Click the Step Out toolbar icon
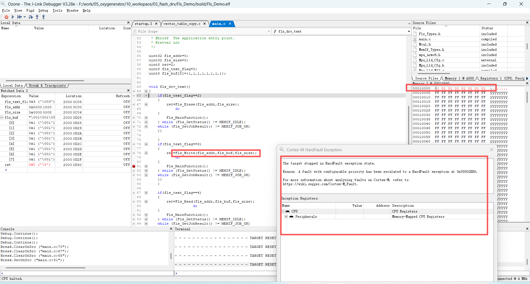 pos(43,17)
